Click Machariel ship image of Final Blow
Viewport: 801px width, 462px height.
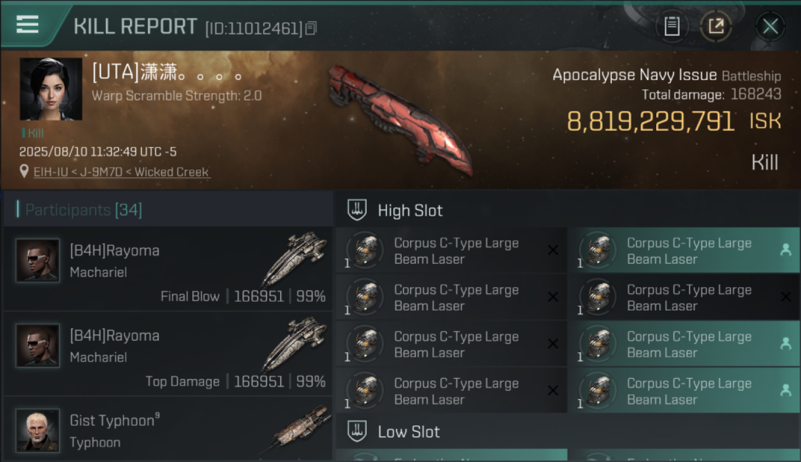coord(296,259)
